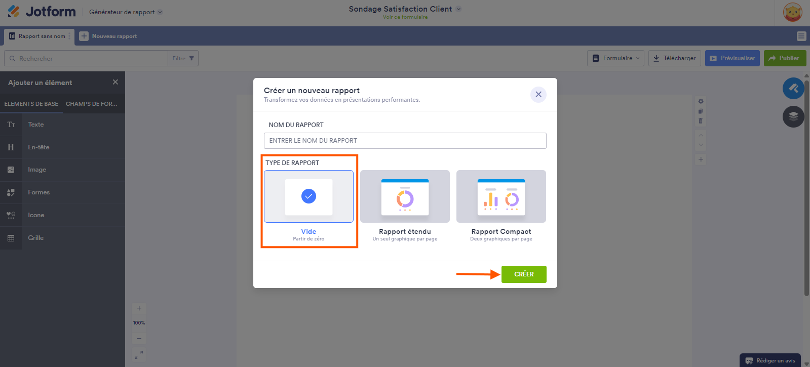Image resolution: width=810 pixels, height=367 pixels.
Task: Choose the Rapport Compact report type
Action: [501, 196]
